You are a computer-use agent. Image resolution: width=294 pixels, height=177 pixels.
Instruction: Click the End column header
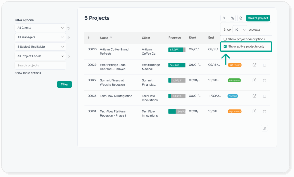click(x=211, y=38)
